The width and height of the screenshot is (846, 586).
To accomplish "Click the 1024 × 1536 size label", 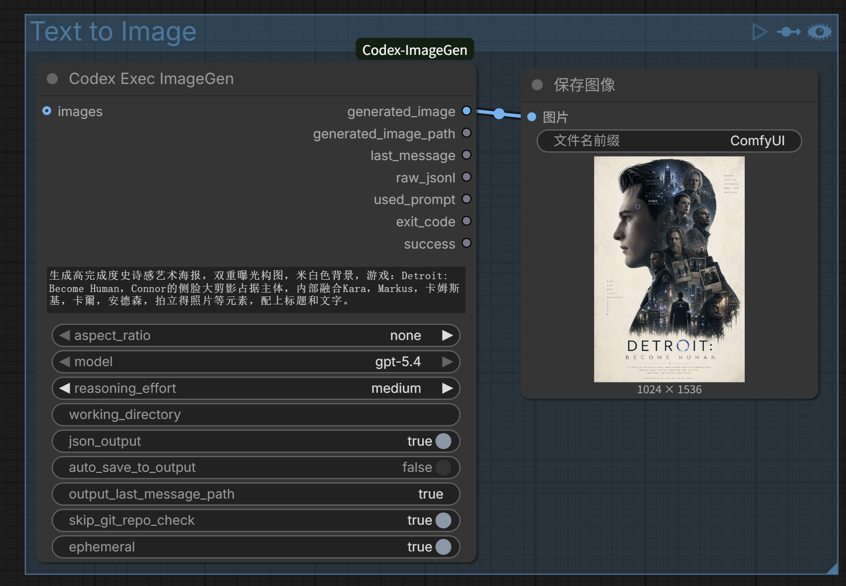I will click(x=669, y=389).
